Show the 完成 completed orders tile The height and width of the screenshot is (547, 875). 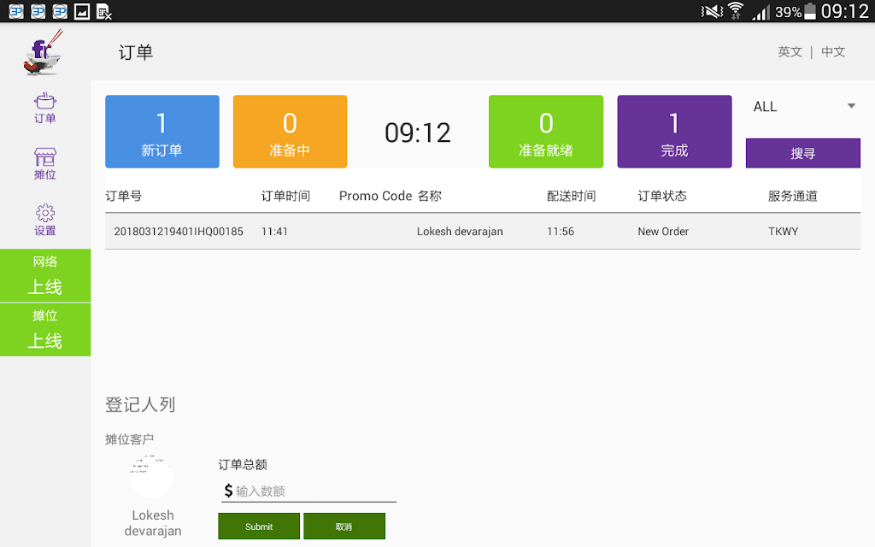674,132
